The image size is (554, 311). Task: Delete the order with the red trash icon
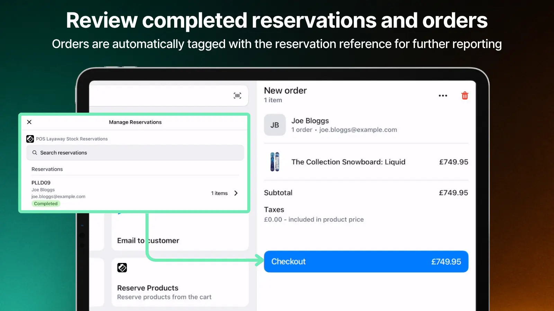click(465, 96)
